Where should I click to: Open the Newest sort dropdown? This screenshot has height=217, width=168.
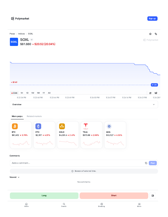tap(14, 177)
